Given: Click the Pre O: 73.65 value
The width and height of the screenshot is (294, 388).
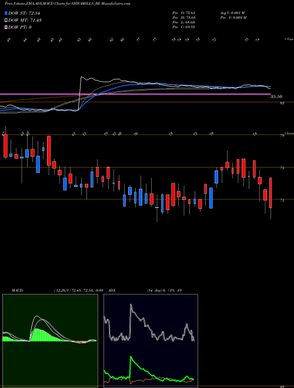Looking at the screenshot, I should point(184,12).
